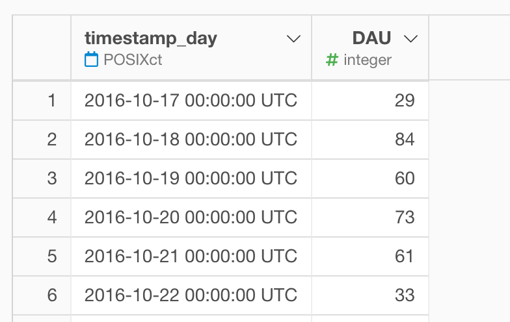Click the green hash integer icon
Image resolution: width=510 pixels, height=322 pixels.
(332, 60)
